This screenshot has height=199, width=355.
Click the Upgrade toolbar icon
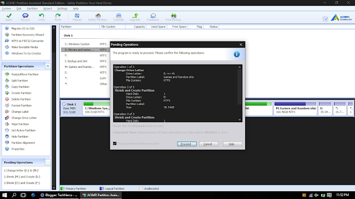click(x=135, y=17)
